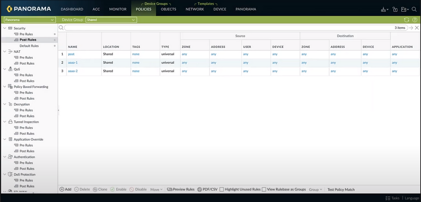Image resolution: width=421 pixels, height=202 pixels.
Task: Open the device connectivity icon menu in header
Action: [385, 9]
